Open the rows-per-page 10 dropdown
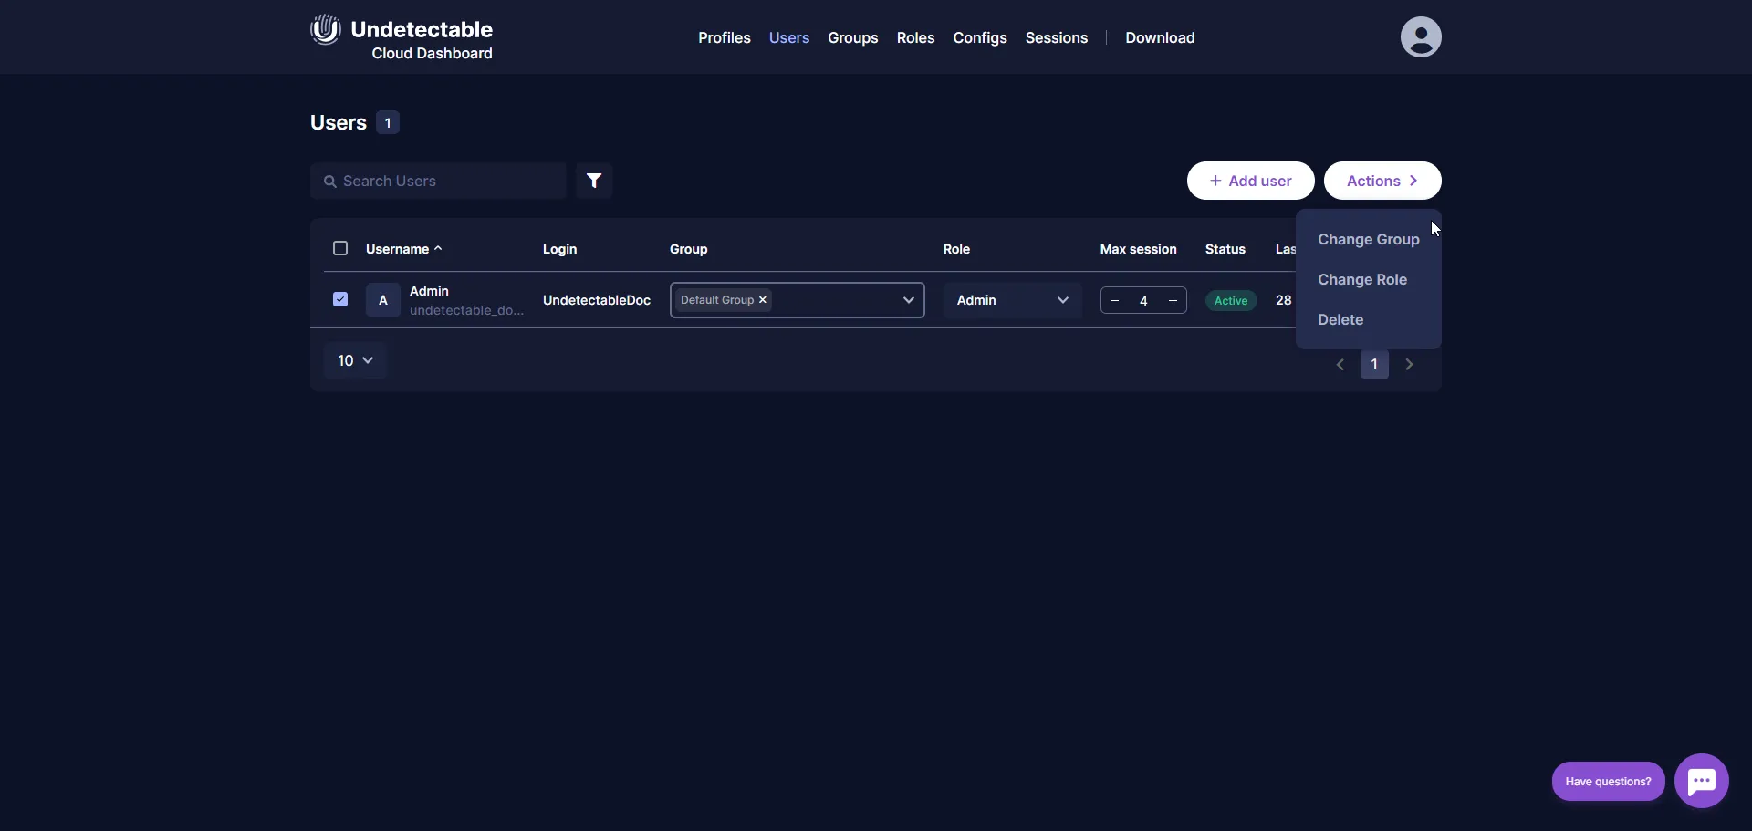1752x831 pixels. [x=355, y=360]
